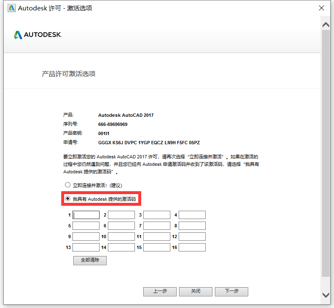Go back with the '上一步' button
This screenshot has height=308, width=334.
tap(160, 292)
